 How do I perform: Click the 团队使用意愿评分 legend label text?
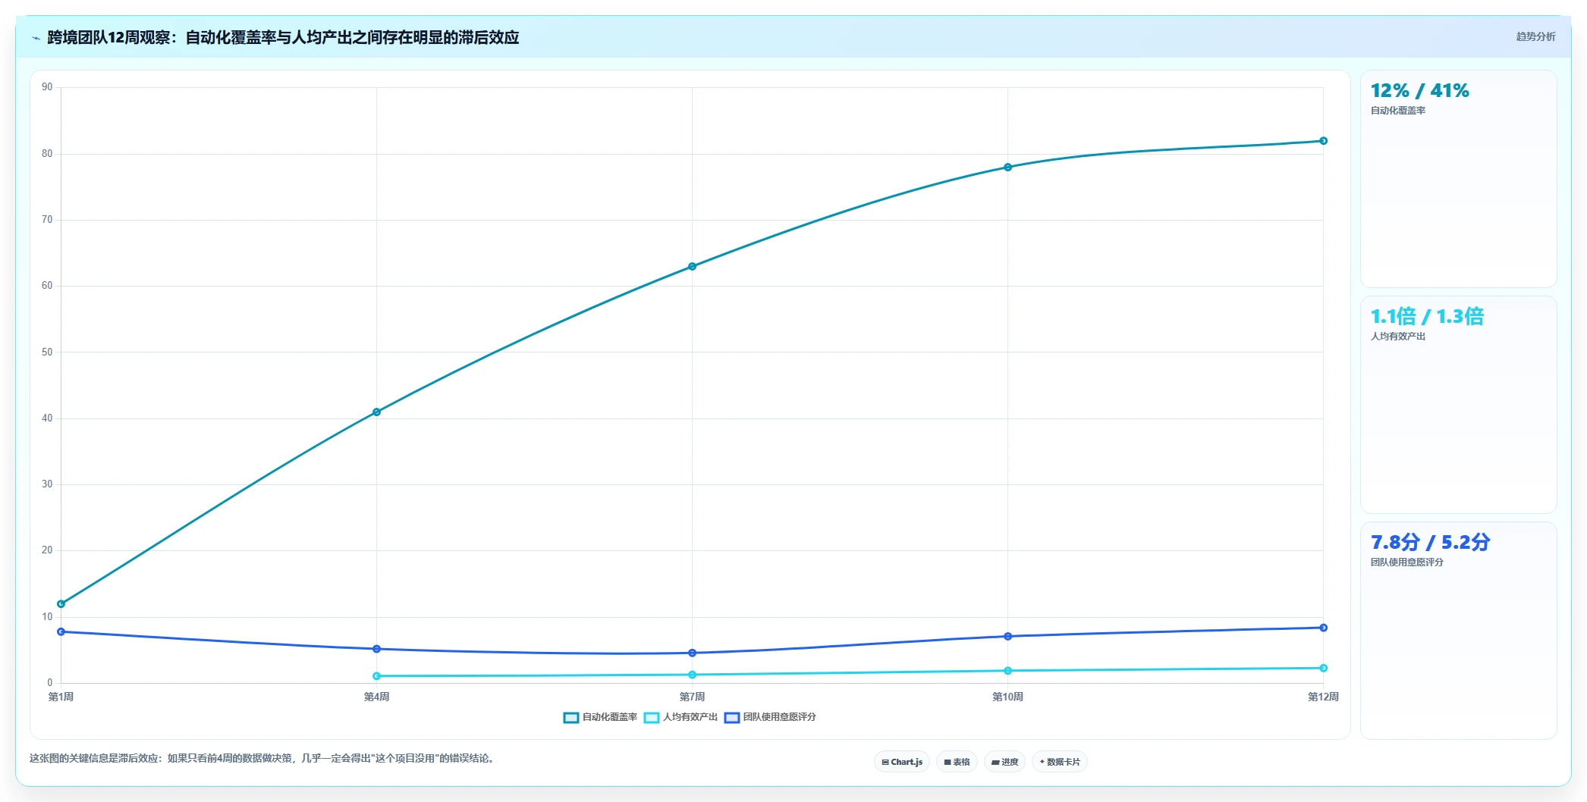tap(780, 717)
